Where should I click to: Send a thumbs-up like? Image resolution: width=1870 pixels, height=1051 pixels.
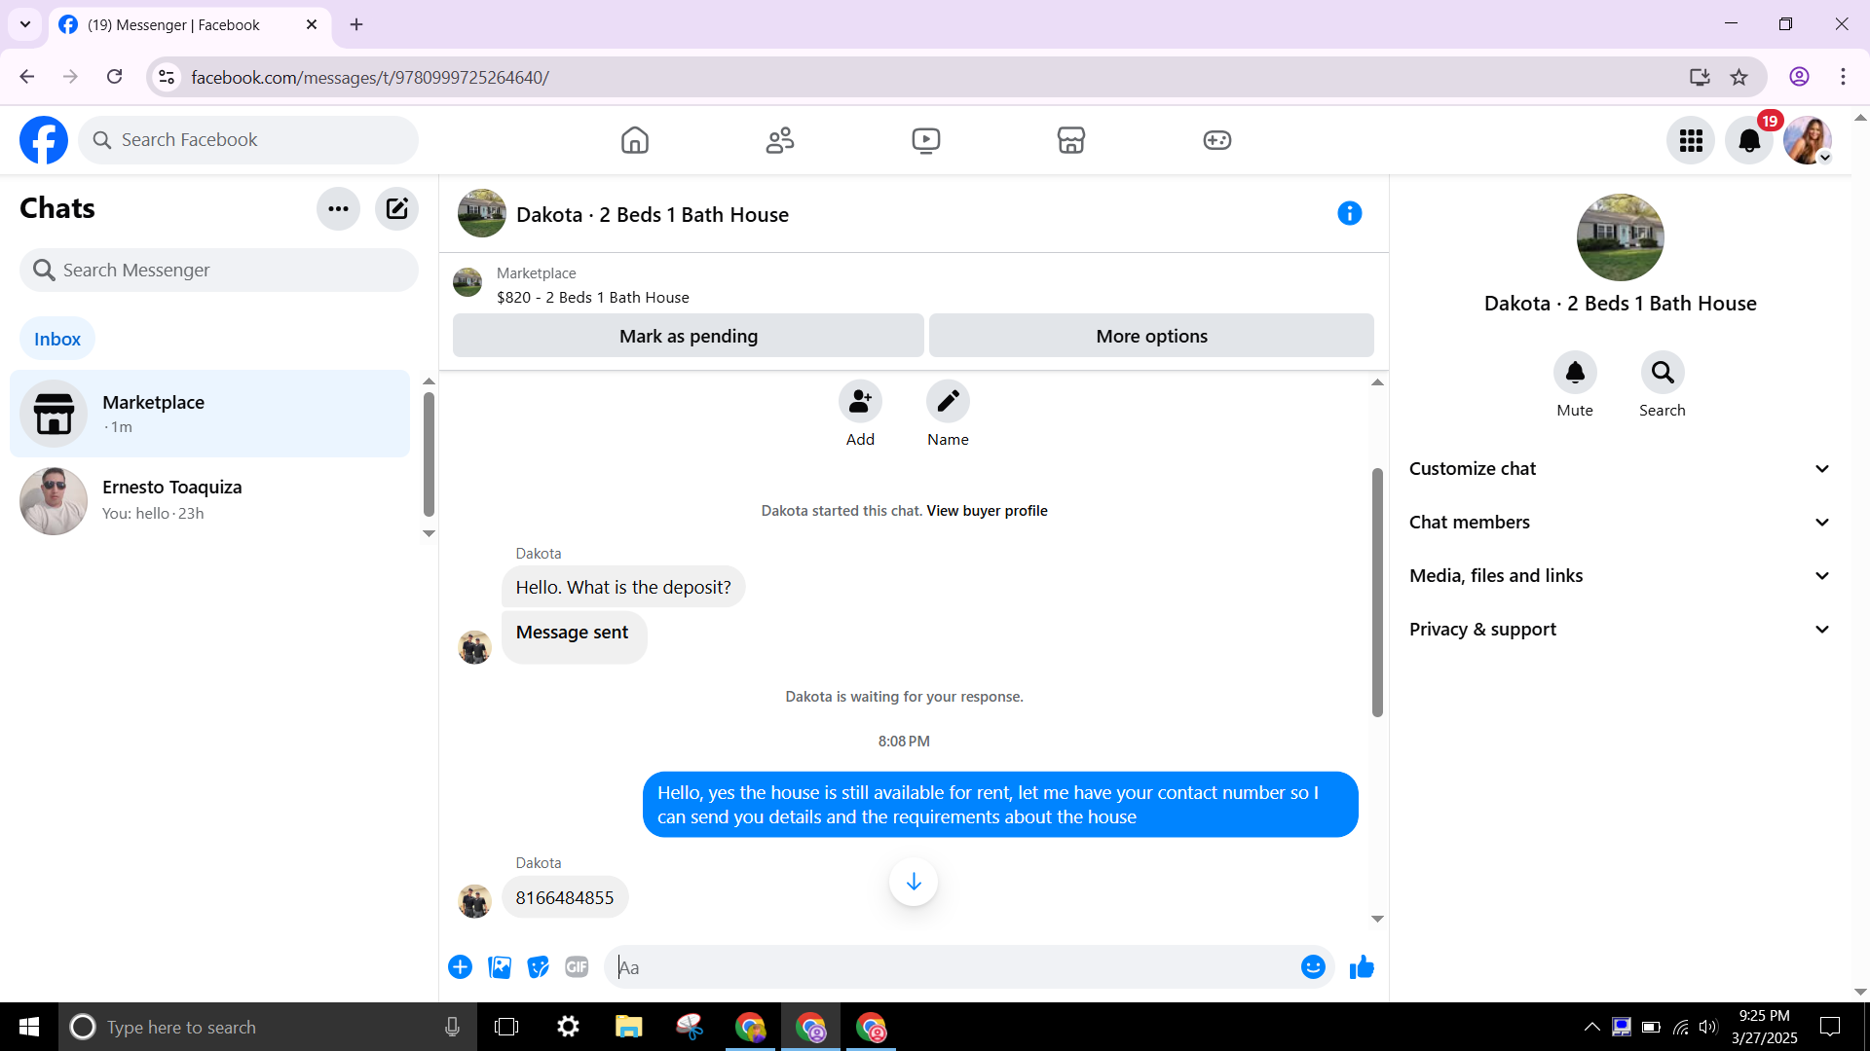coord(1362,967)
